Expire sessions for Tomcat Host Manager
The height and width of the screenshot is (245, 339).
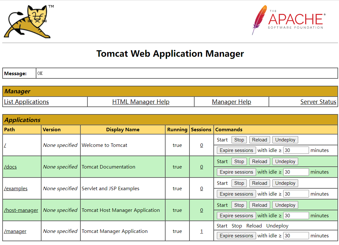click(x=236, y=216)
